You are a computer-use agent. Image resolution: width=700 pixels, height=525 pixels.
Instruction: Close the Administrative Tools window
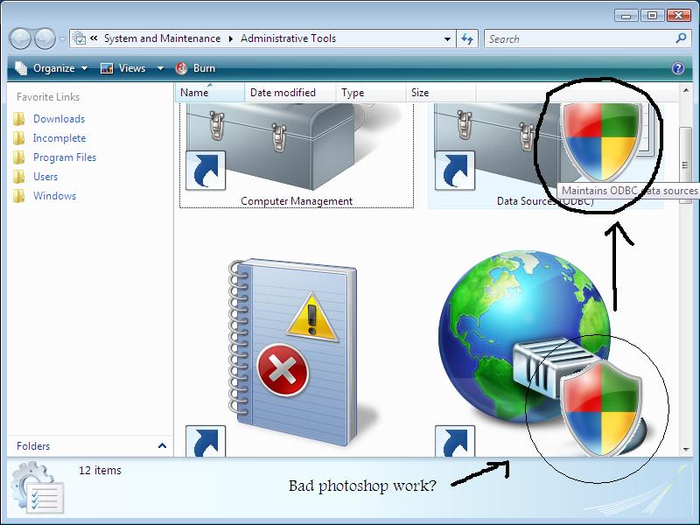[x=679, y=16]
